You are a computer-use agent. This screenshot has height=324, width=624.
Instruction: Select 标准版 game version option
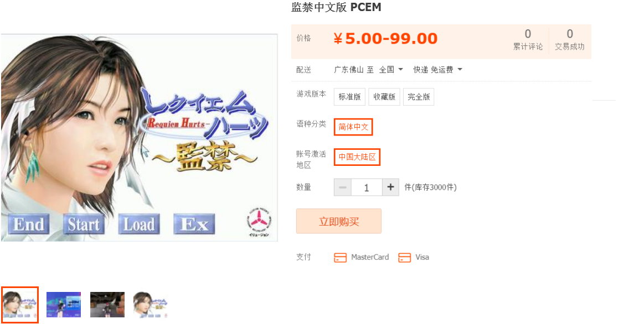pyautogui.click(x=349, y=97)
